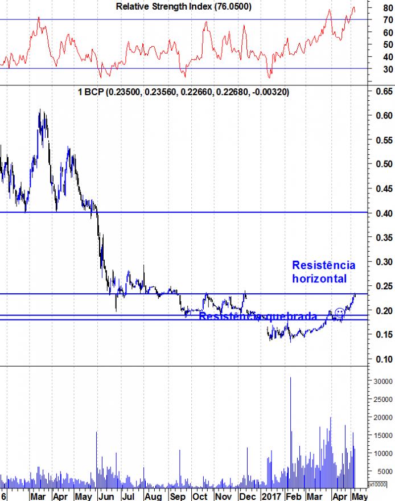Click price axis label 0.20

(x=384, y=311)
